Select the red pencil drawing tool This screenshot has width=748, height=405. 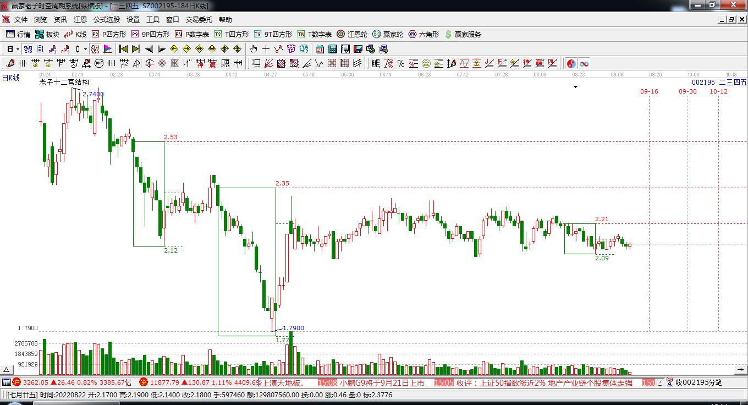(10, 63)
